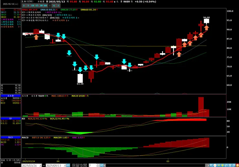The image size is (239, 167).
Task: Click the SMA5 row in left panel
Action: coord(11,10)
